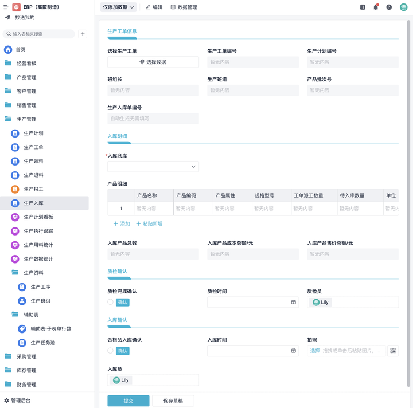Click the 保存草稿 button

tap(173, 401)
